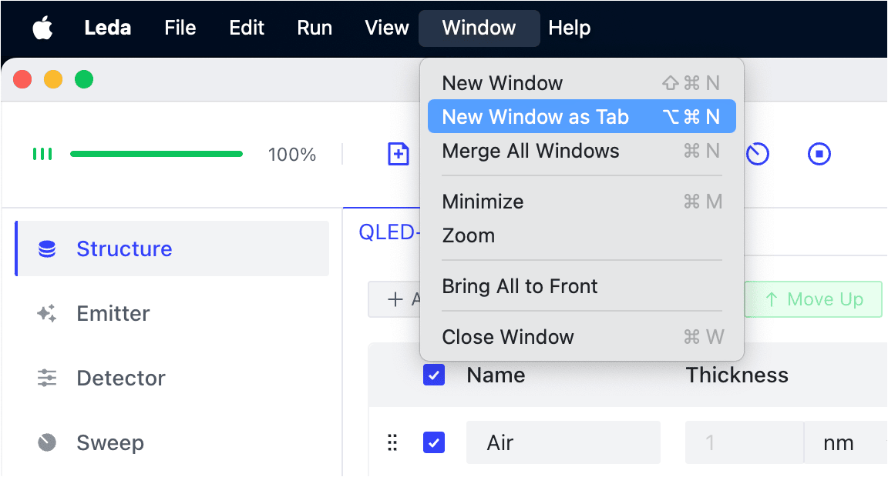The width and height of the screenshot is (888, 477).
Task: Choose Bring All to Front
Action: (x=582, y=286)
